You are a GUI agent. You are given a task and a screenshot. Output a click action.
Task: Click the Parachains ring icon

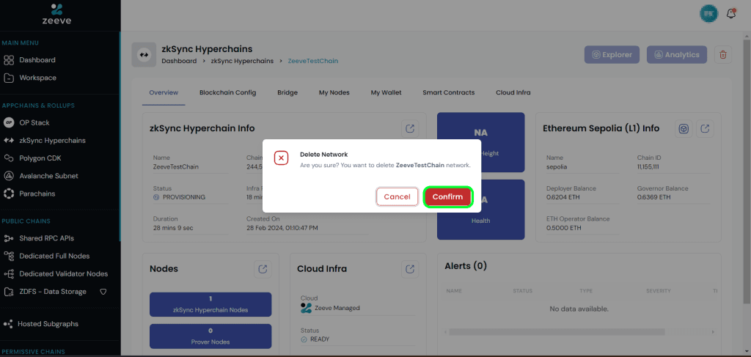pyautogui.click(x=9, y=194)
